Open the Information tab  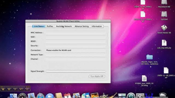point(97,26)
